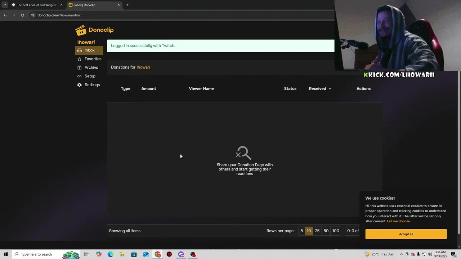Launch Copilot from the taskbar
The width and height of the screenshot is (461, 259).
click(x=99, y=254)
